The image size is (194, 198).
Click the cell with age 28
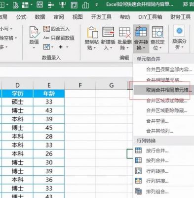click(49, 136)
